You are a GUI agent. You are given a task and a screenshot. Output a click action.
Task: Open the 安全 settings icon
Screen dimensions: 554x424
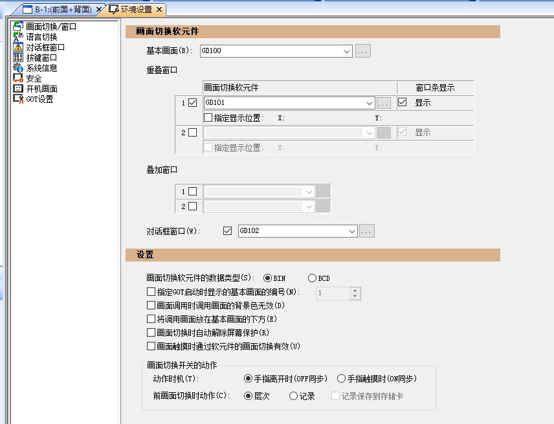[x=18, y=78]
